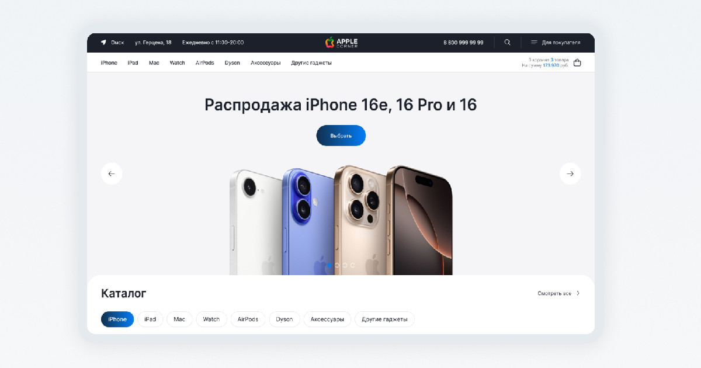This screenshot has height=368, width=701.
Task: Switch catalog to the AirPods chip
Action: click(x=248, y=320)
